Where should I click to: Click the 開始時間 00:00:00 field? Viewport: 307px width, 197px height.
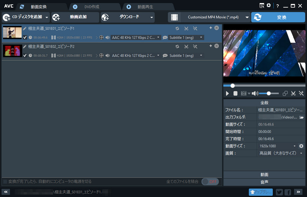[281, 132]
